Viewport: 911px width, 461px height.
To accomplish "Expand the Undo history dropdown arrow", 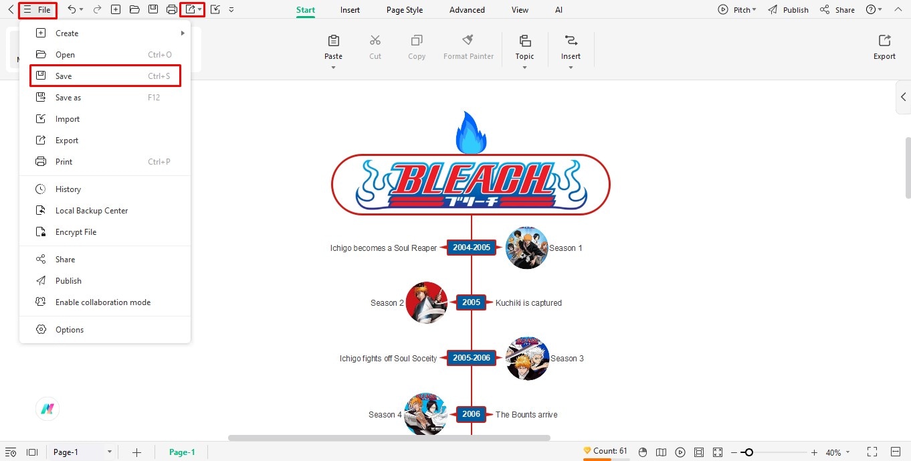I will click(x=82, y=10).
